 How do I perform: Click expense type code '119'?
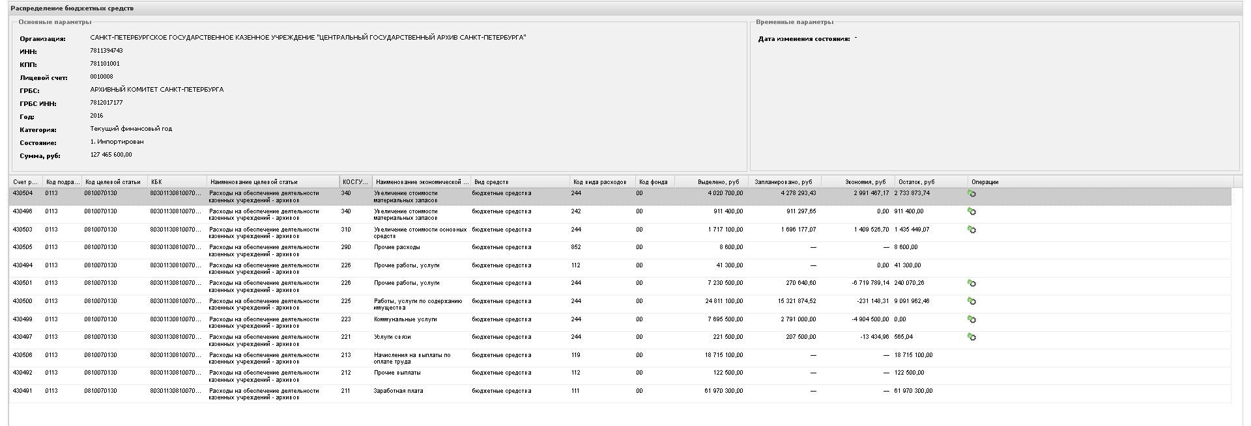tap(577, 355)
